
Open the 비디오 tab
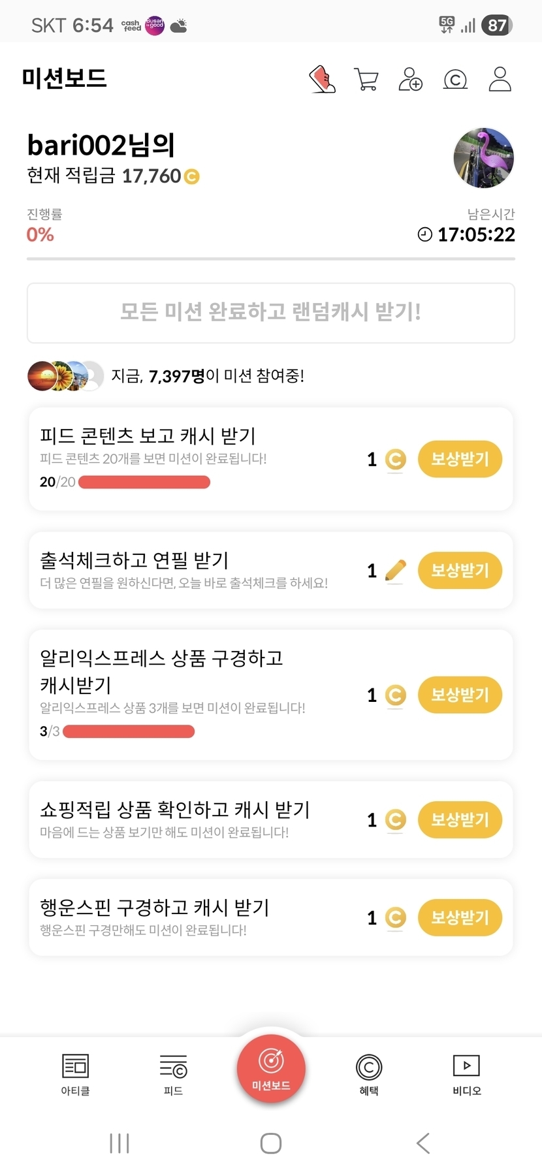466,1074
